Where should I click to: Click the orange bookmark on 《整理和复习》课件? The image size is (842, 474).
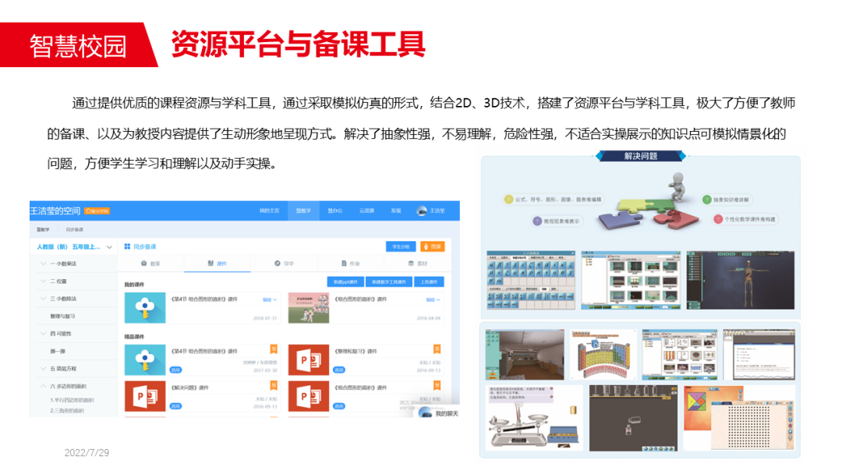pyautogui.click(x=437, y=350)
